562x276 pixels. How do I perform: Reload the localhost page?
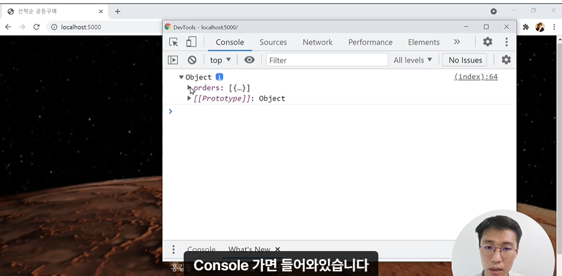pyautogui.click(x=36, y=27)
